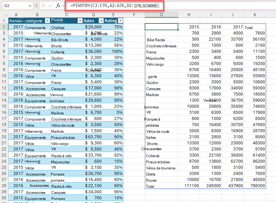
Task: Select row 1 header
Action: tap(4, 21)
